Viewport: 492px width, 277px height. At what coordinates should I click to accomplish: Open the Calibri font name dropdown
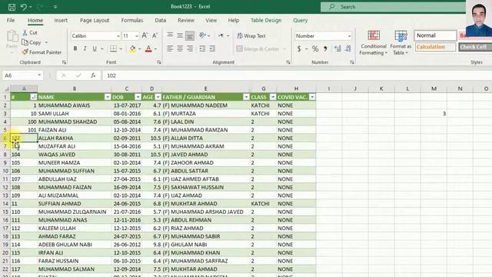click(x=118, y=36)
